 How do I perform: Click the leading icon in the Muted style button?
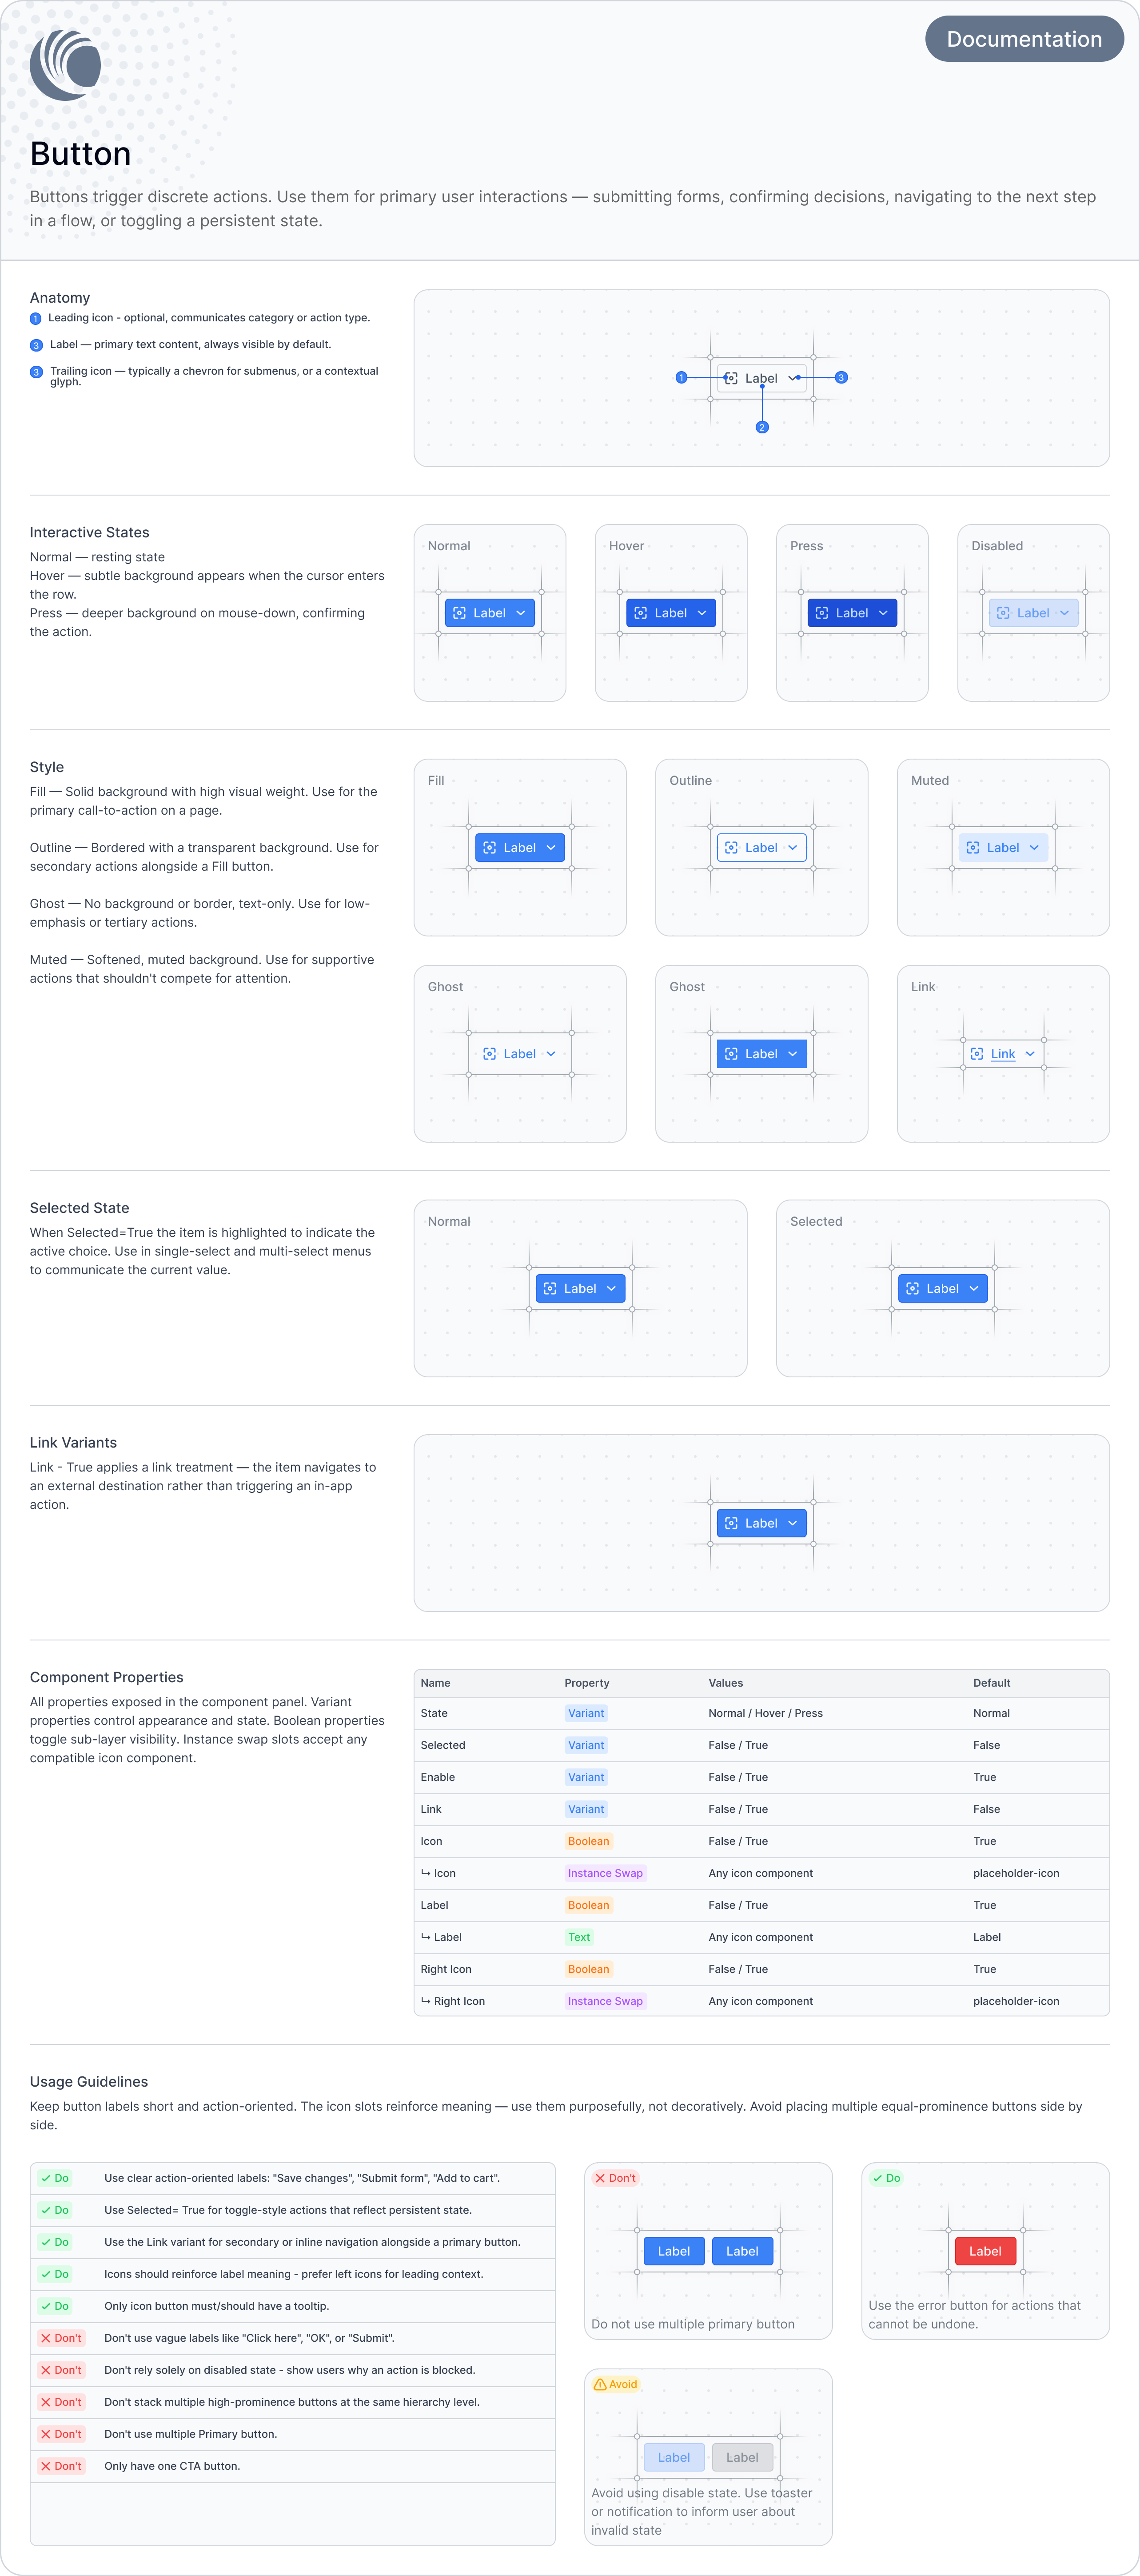click(x=973, y=848)
